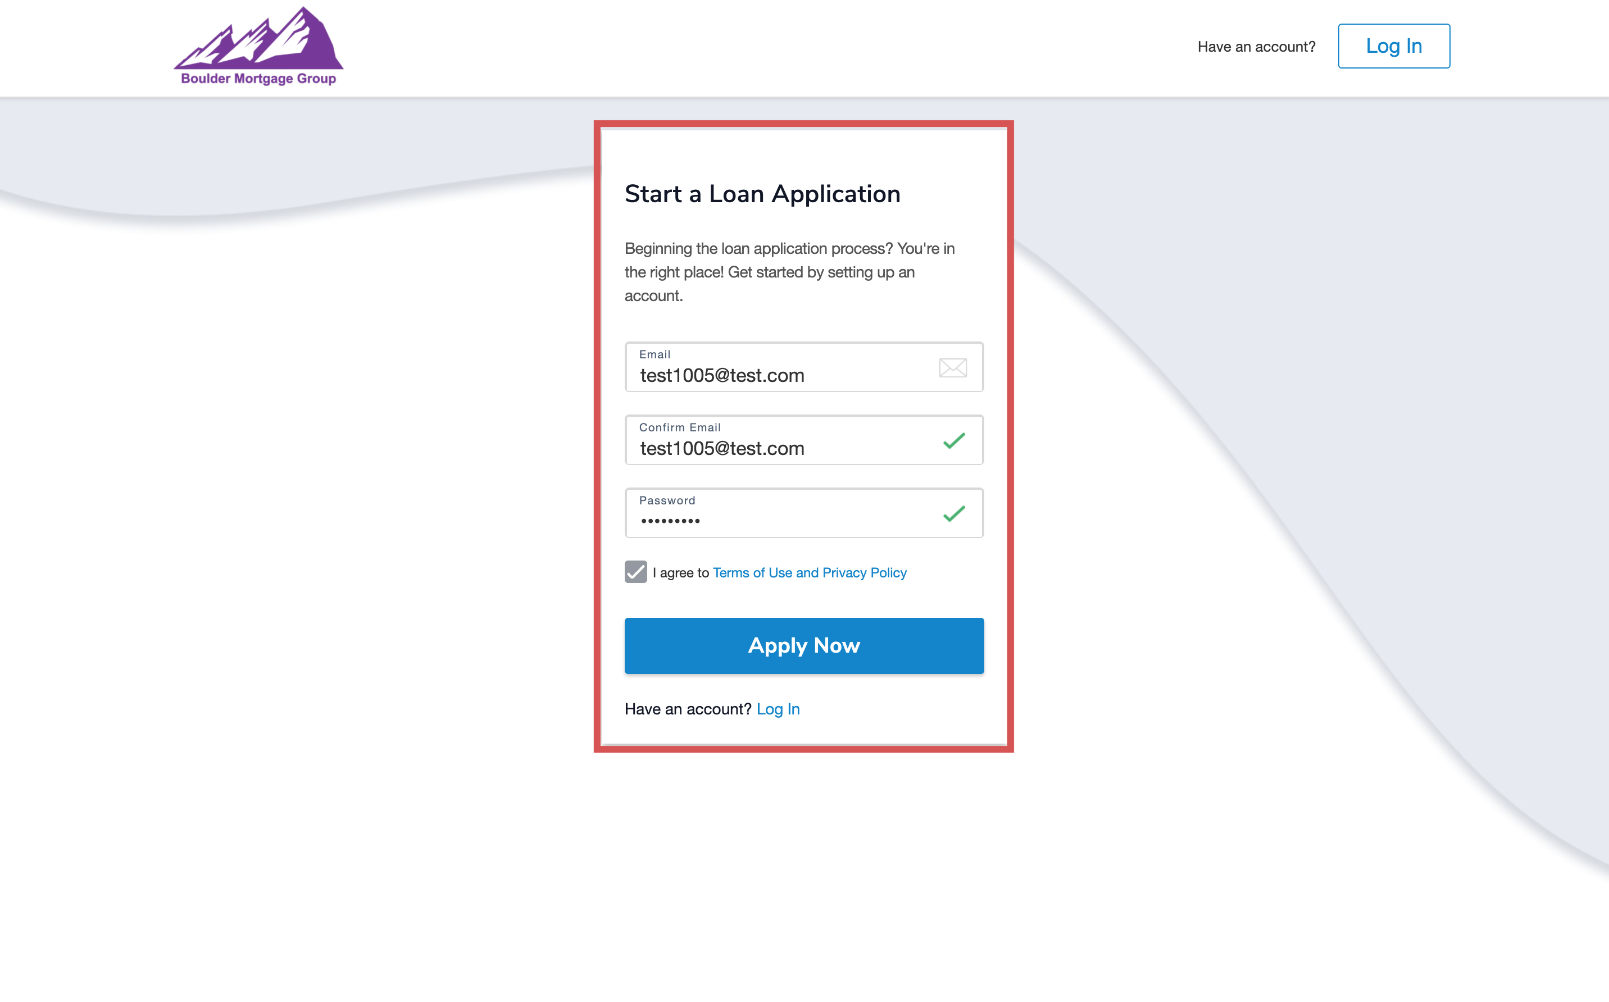Click the "Start a Loan Application" heading
Image resolution: width=1609 pixels, height=1002 pixels.
(x=762, y=194)
